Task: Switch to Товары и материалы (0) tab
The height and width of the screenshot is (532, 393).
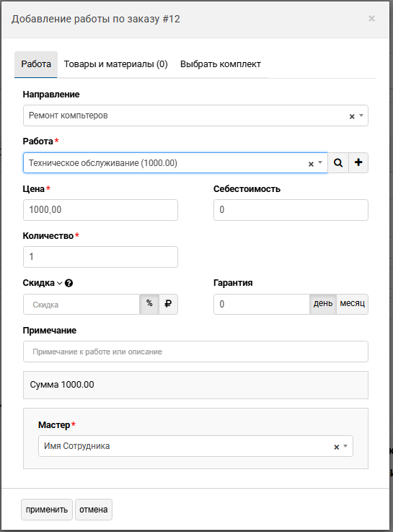Action: (x=116, y=64)
